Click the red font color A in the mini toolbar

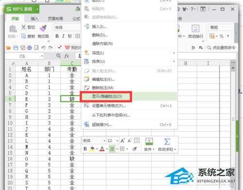tap(102, 149)
